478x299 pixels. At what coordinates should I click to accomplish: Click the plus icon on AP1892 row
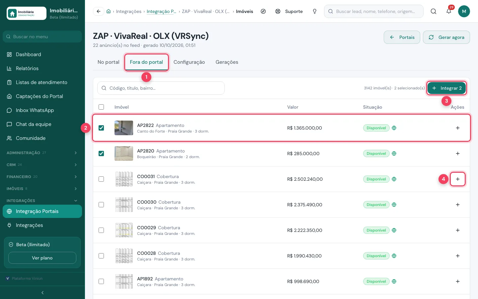[458, 281]
